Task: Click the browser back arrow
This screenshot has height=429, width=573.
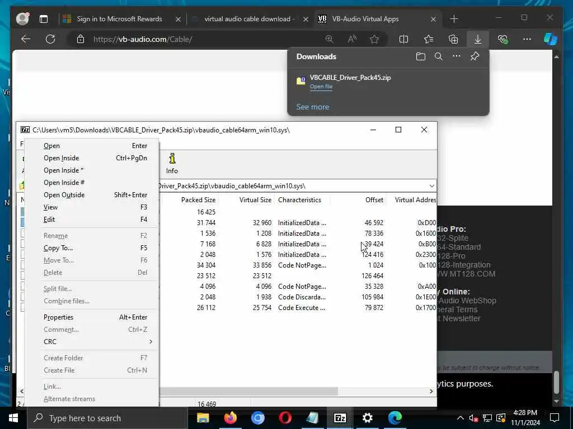Action: (26, 39)
